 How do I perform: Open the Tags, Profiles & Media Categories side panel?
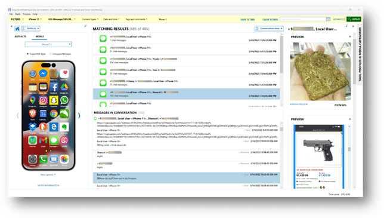coord(360,54)
